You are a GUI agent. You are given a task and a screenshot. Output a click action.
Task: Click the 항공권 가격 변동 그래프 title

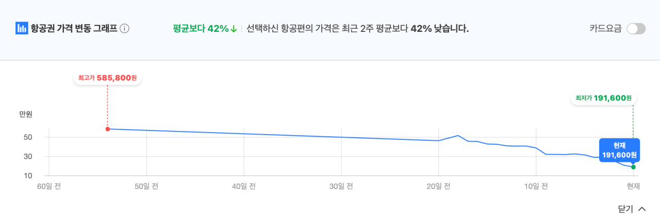click(x=73, y=28)
